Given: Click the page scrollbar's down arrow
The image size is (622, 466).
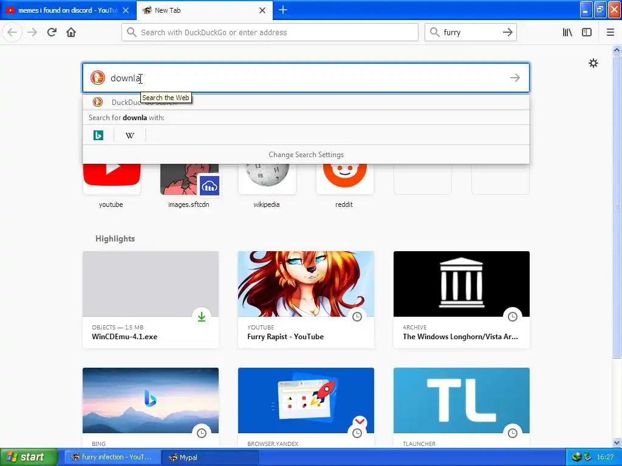Looking at the screenshot, I should click(x=617, y=442).
